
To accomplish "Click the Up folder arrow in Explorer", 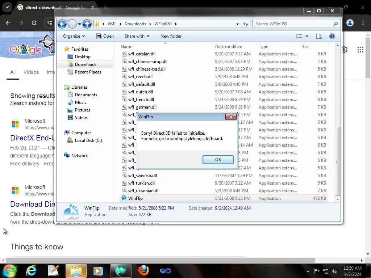I will pos(87,24).
